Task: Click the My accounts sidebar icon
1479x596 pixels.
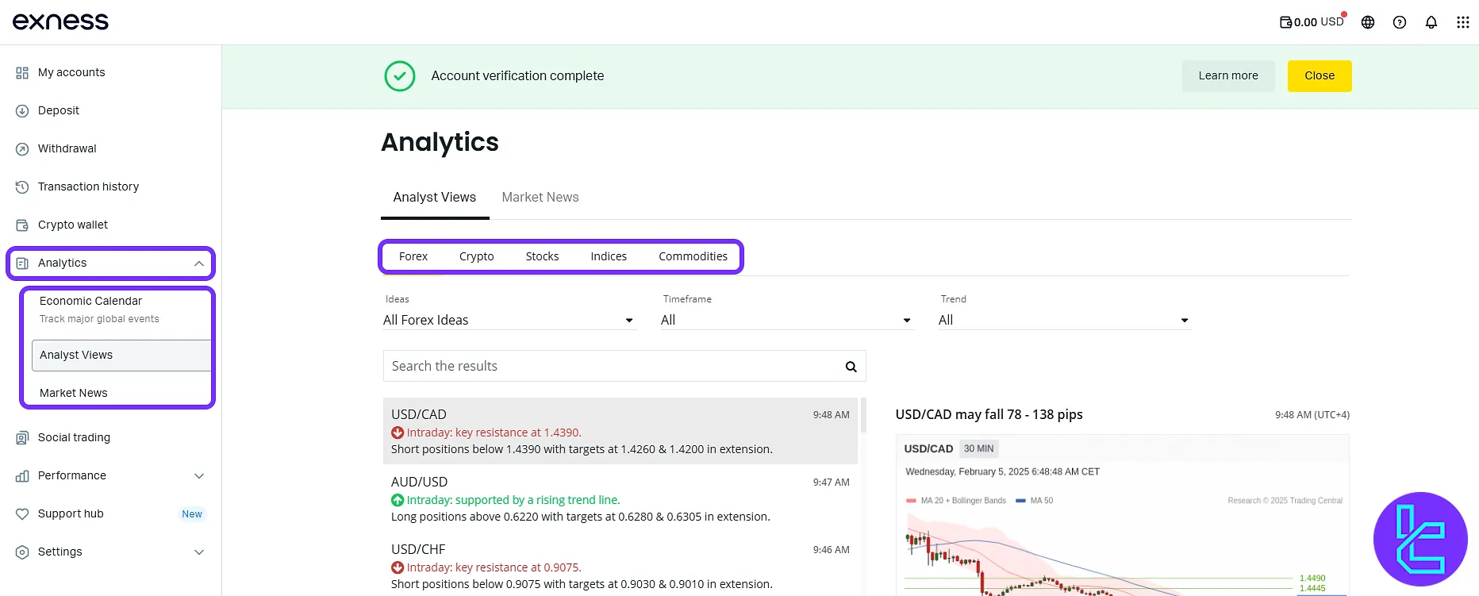Action: click(x=22, y=72)
